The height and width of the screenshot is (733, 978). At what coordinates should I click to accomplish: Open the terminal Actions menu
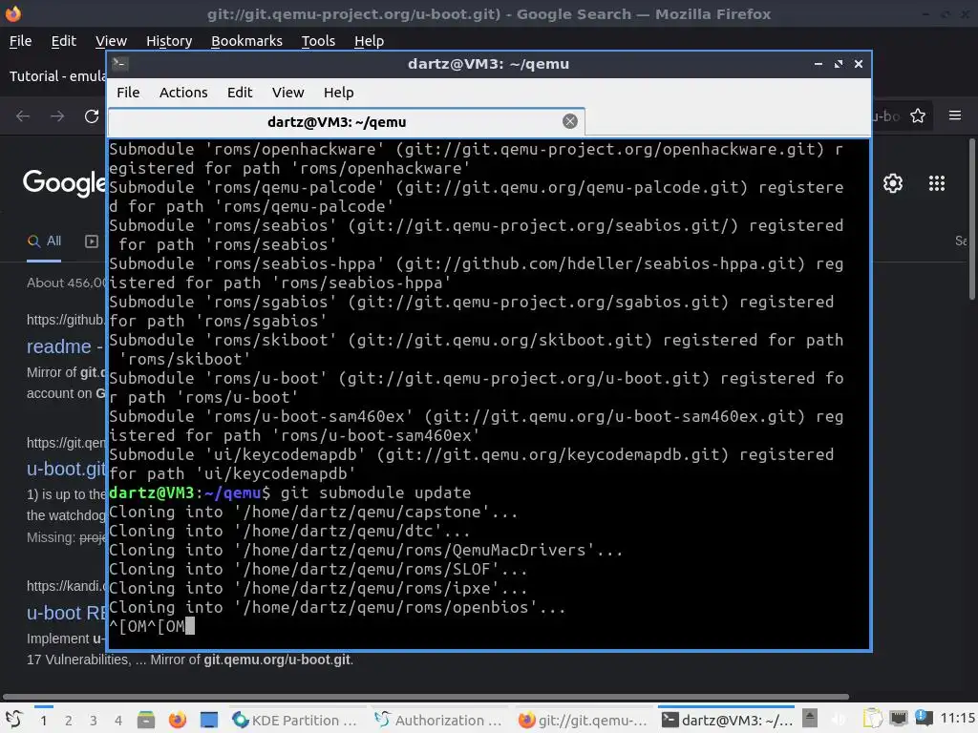coord(183,93)
